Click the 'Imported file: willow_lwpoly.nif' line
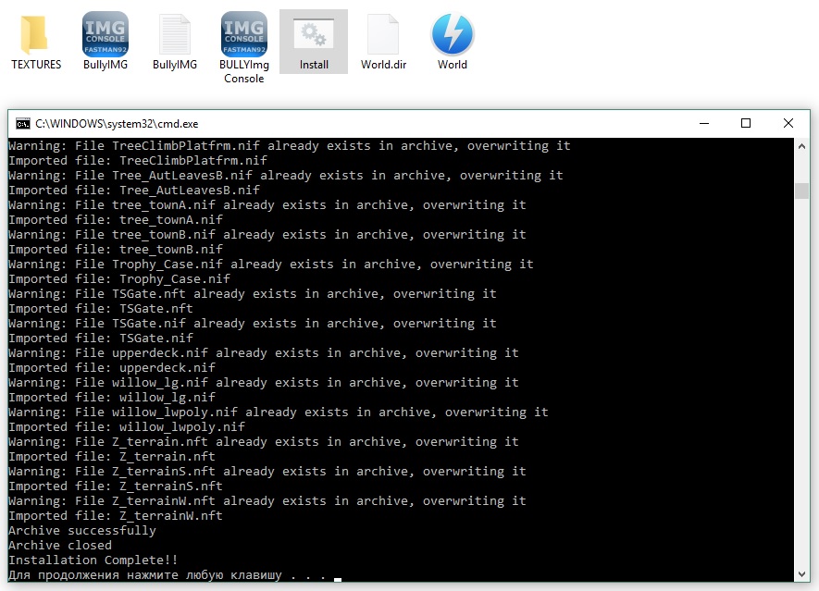 [127, 427]
